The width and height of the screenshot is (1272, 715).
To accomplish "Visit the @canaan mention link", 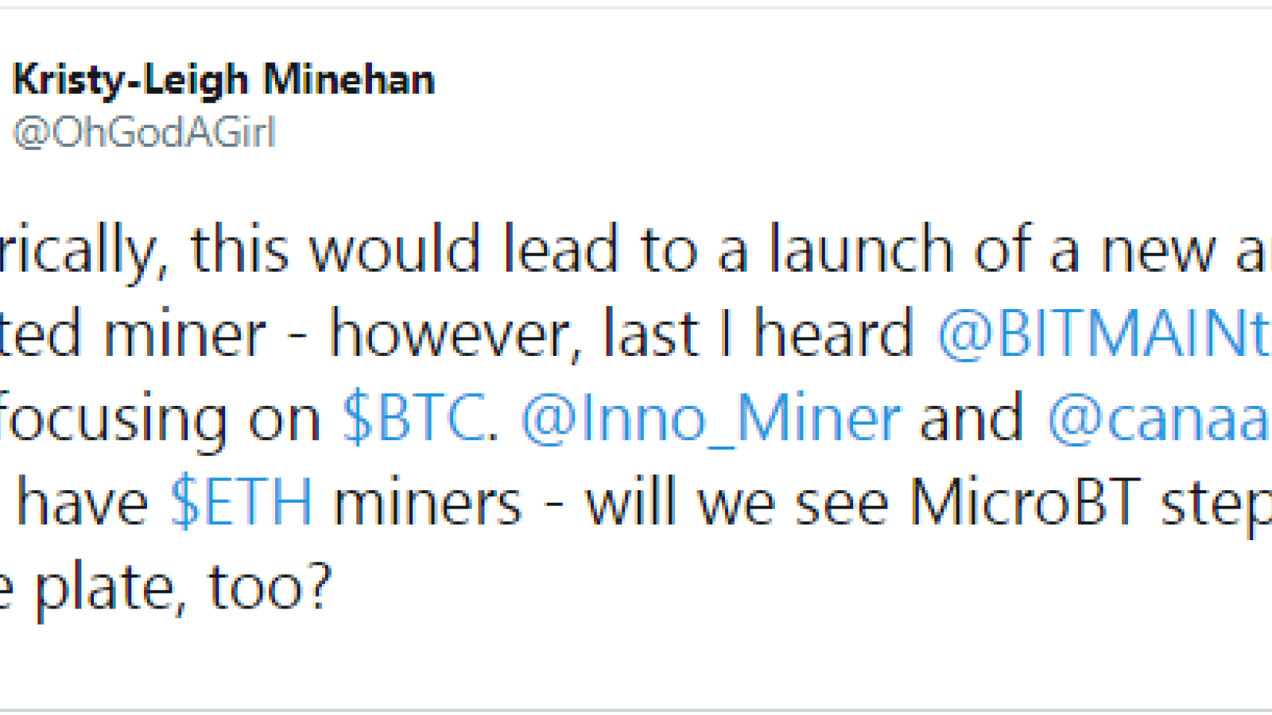I will [1159, 420].
